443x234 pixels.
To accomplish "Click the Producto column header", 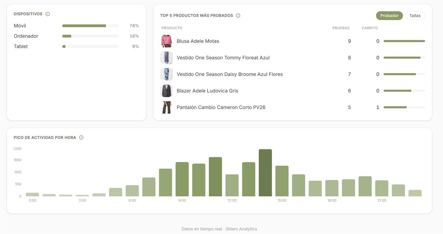I will point(172,28).
